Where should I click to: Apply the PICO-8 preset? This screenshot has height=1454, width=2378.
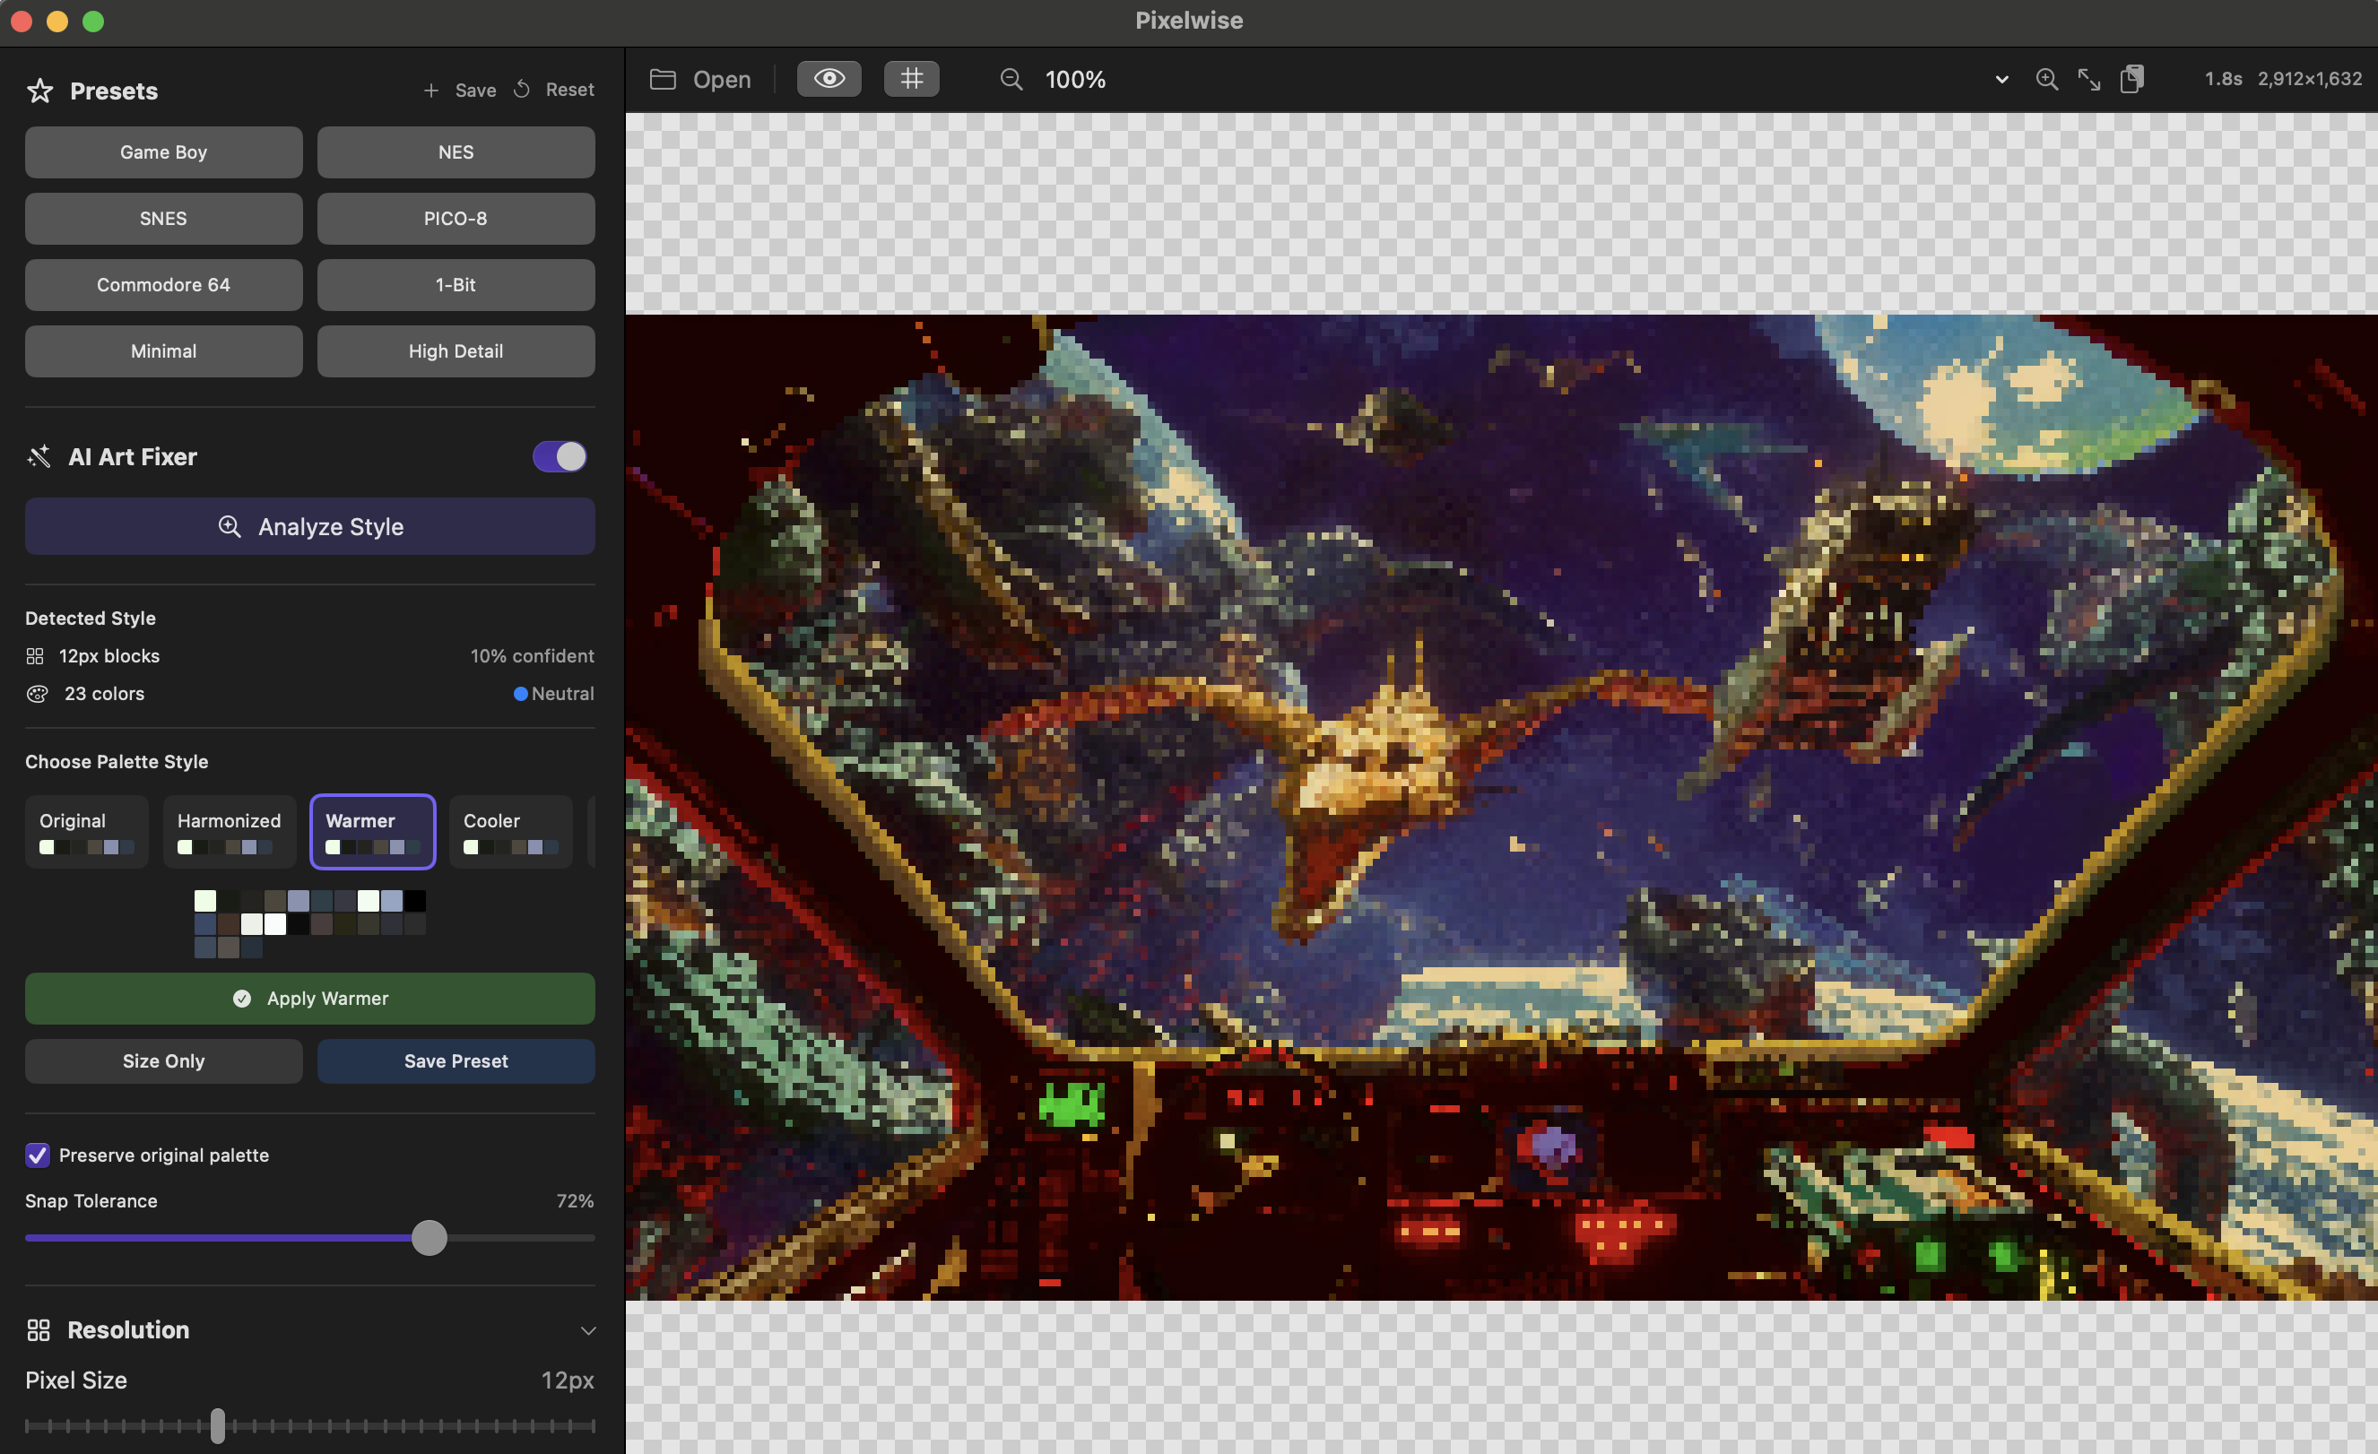(x=456, y=218)
